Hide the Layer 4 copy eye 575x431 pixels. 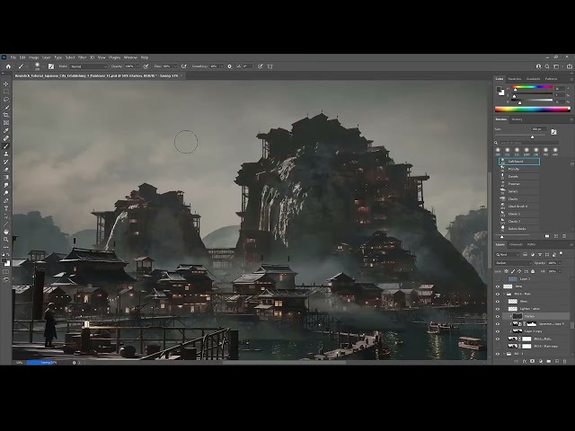click(498, 331)
